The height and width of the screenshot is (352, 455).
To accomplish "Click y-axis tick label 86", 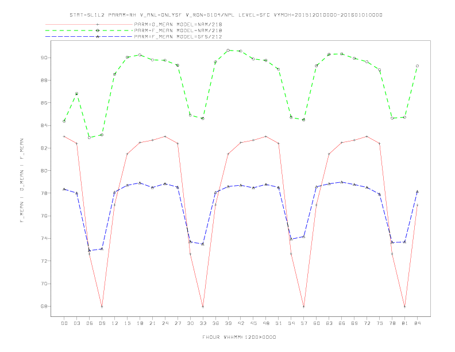I will [44, 103].
